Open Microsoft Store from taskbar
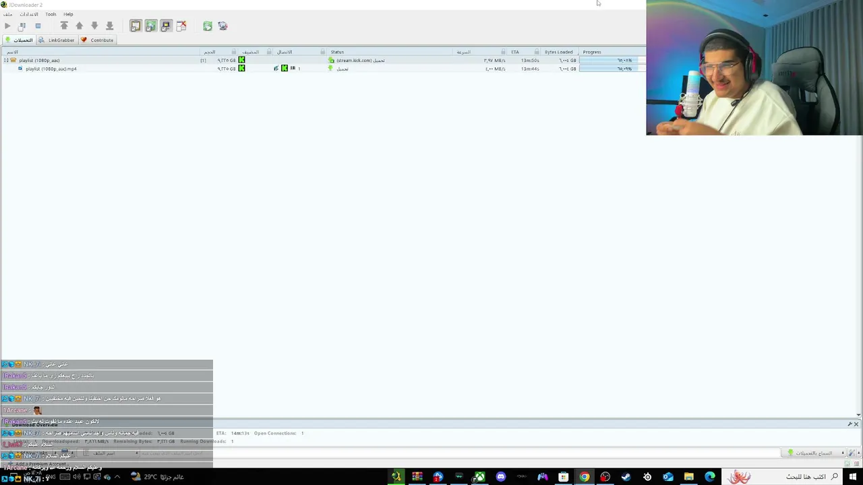The image size is (863, 485). [x=564, y=477]
